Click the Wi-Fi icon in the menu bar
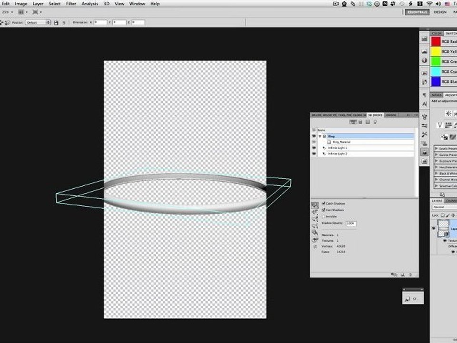 coord(429,4)
